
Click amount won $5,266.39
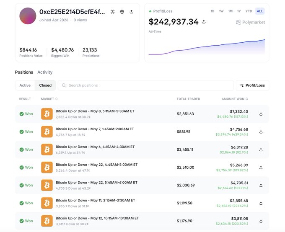point(239,165)
